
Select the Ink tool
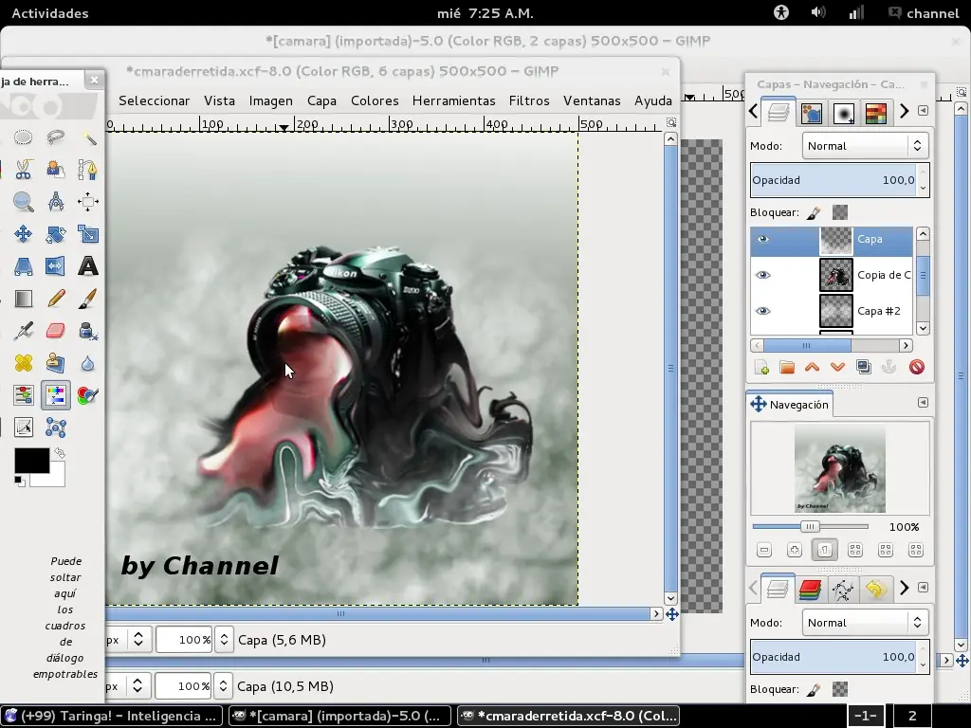point(88,331)
